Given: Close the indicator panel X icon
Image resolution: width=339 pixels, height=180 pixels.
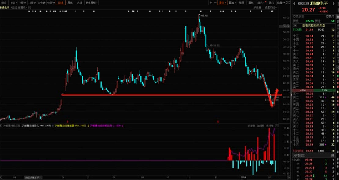Looking at the screenshot, I should tap(277, 125).
